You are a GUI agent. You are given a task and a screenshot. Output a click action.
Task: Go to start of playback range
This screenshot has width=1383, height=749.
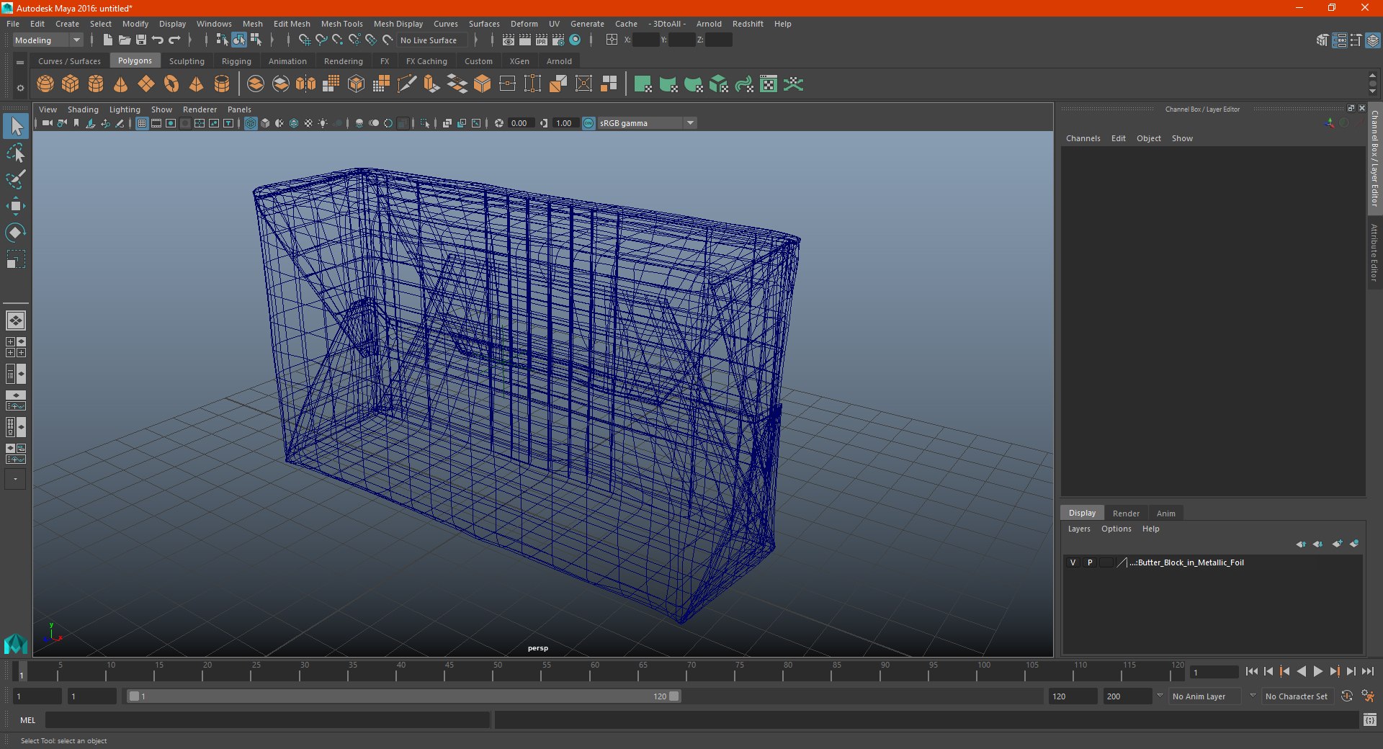coord(1251,671)
